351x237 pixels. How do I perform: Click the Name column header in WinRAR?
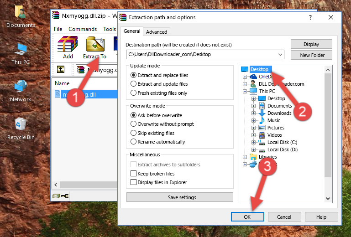tap(62, 83)
